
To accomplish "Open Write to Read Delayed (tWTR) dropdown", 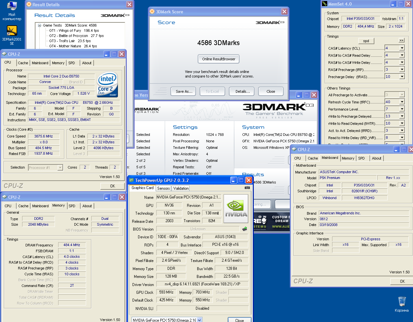I will [x=402, y=123].
